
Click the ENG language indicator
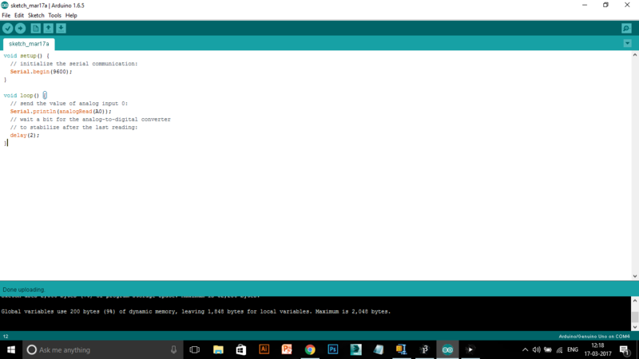[x=573, y=349]
